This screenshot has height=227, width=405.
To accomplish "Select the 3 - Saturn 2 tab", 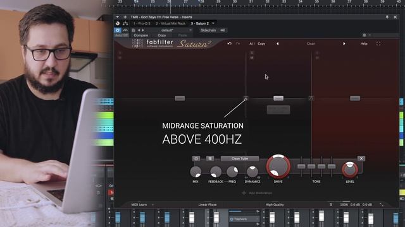I will [x=200, y=23].
